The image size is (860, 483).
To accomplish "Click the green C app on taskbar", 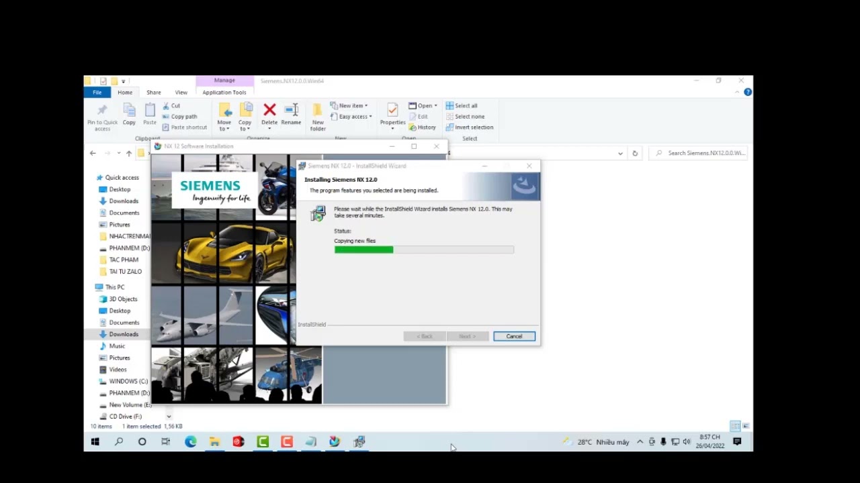I will [263, 441].
